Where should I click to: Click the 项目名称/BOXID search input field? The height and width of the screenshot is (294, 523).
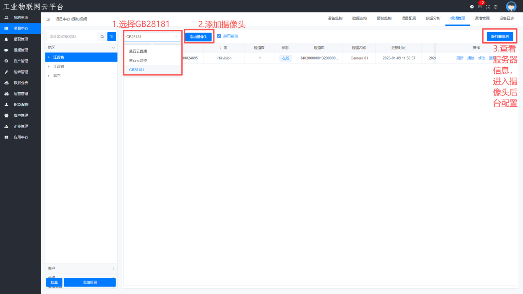73,37
